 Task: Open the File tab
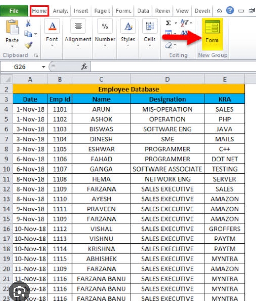point(14,11)
